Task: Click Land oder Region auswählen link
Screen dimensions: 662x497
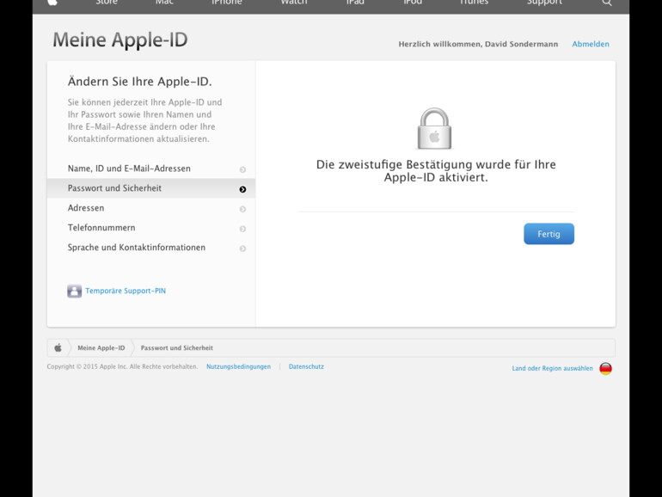Action: (552, 368)
